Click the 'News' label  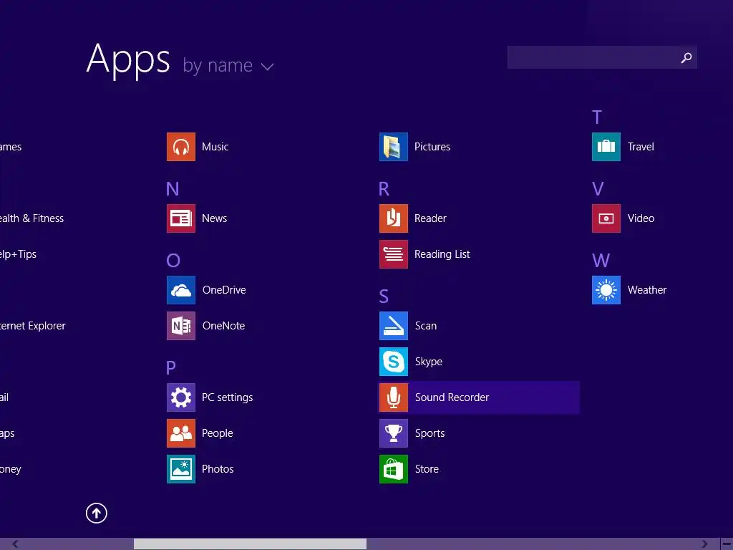215,218
